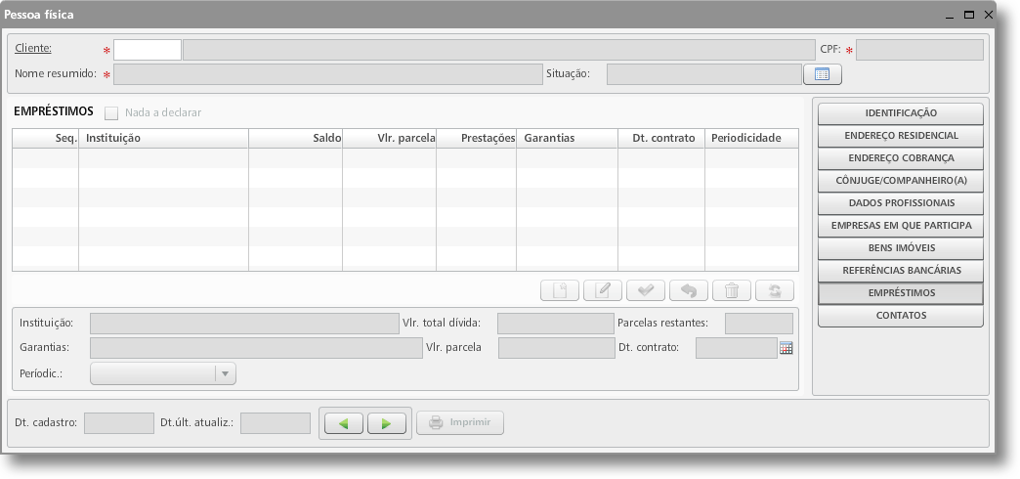Sort by the Saldo column header

coord(295,138)
